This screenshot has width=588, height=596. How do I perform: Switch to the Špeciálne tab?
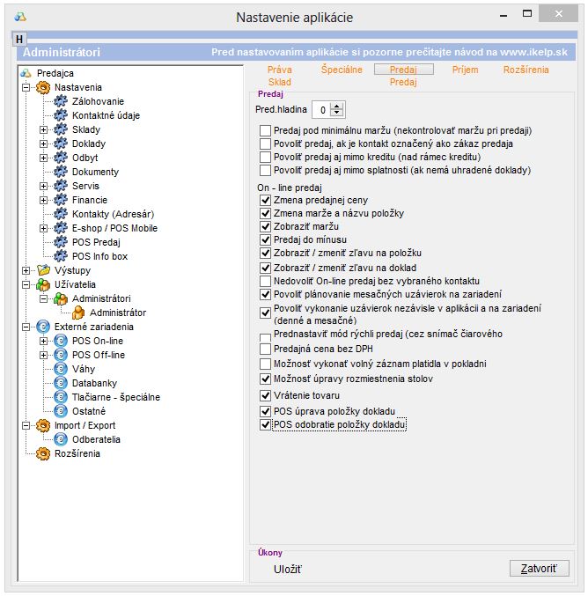[342, 69]
